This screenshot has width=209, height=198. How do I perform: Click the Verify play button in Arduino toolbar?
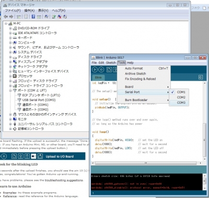pos(95,70)
